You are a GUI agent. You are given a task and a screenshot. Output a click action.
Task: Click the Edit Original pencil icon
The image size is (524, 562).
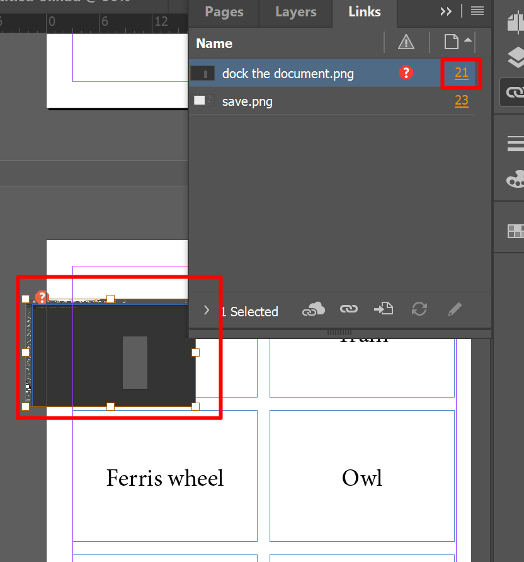tap(453, 309)
